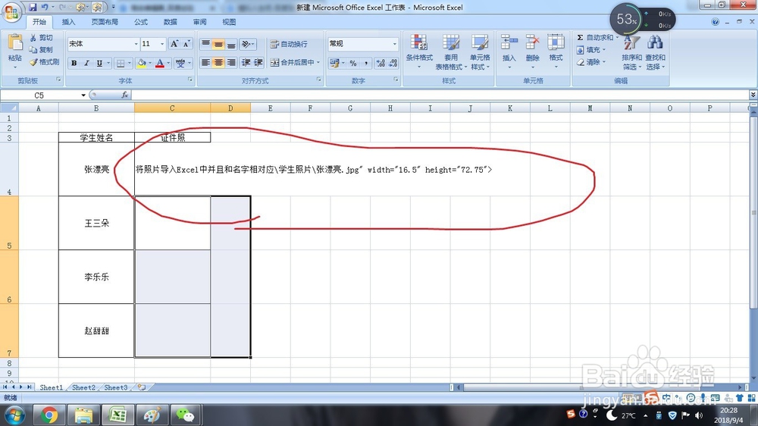Click the 填充 fill button

pos(590,50)
